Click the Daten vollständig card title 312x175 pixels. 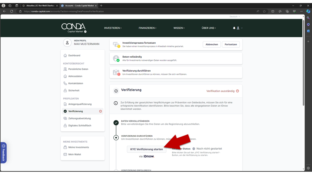coord(132,57)
